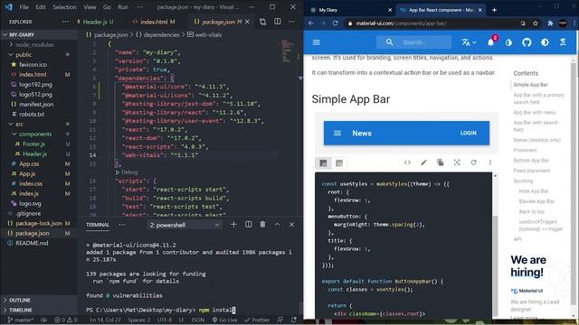The image size is (579, 325).
Task: Copy the demo source icon
Action: 441,162
